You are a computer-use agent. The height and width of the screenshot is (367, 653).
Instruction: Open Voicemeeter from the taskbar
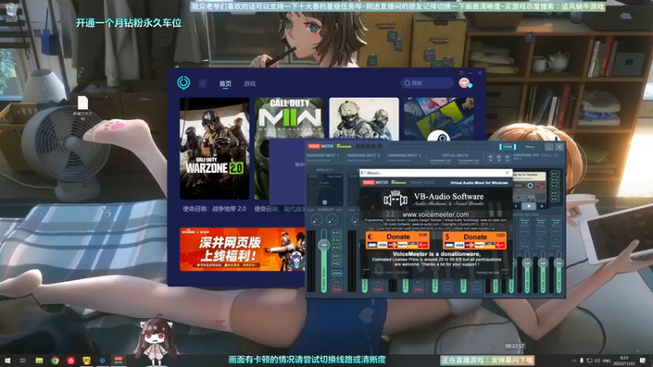[118, 360]
